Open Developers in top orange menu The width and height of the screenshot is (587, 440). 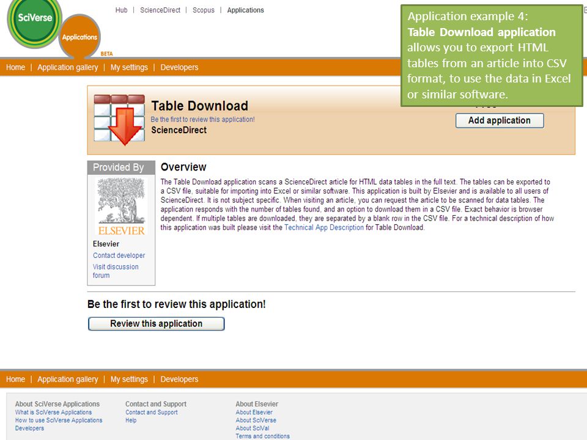coord(179,67)
